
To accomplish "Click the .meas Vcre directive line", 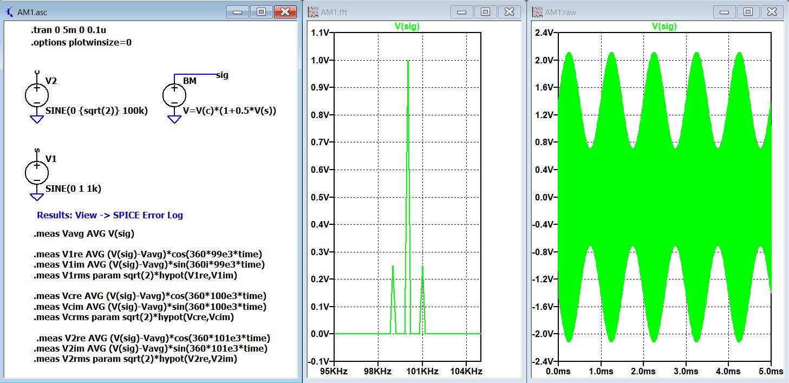I will click(150, 296).
